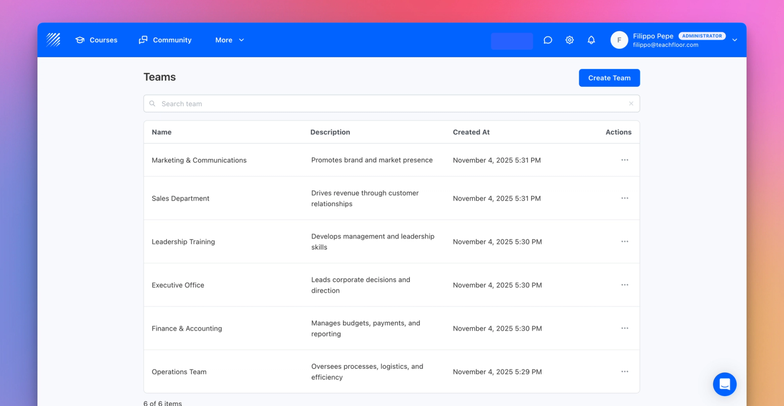Click 'Drives revenue through customer relationships' description
Screen dimensions: 784x406
365,198
